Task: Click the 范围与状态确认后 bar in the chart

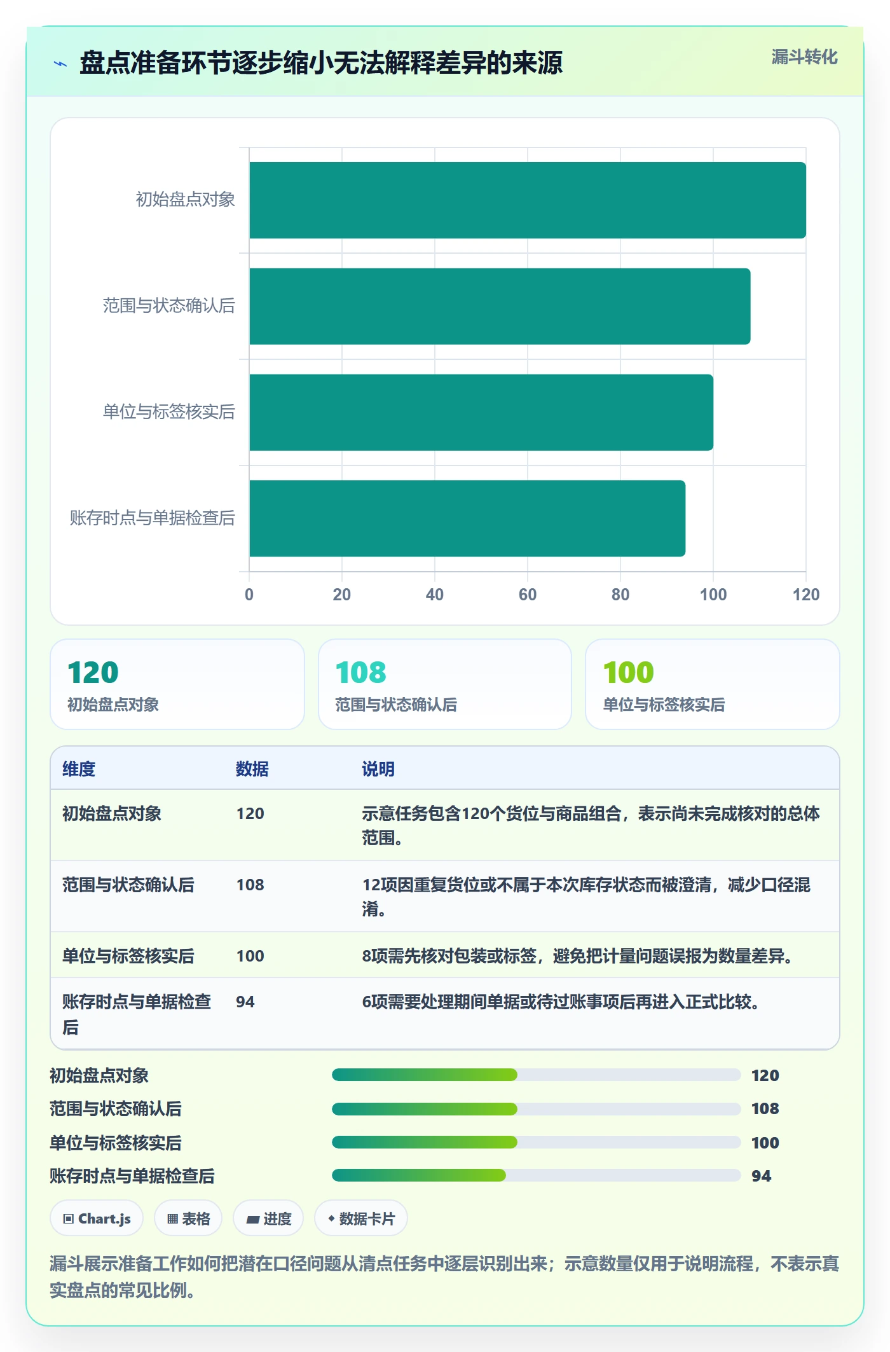Action: click(500, 306)
